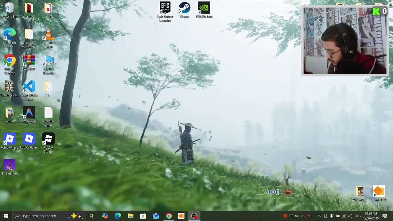Open the Recycle Bin desktop icon
393x221 pixels.
click(x=10, y=10)
